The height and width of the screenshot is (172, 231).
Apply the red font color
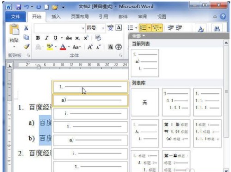(63, 47)
